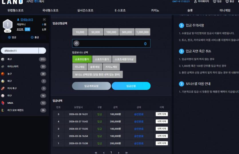Click the sidebar 입금 plus icon
Screen dimensions: 239x154
click(x=9, y=37)
